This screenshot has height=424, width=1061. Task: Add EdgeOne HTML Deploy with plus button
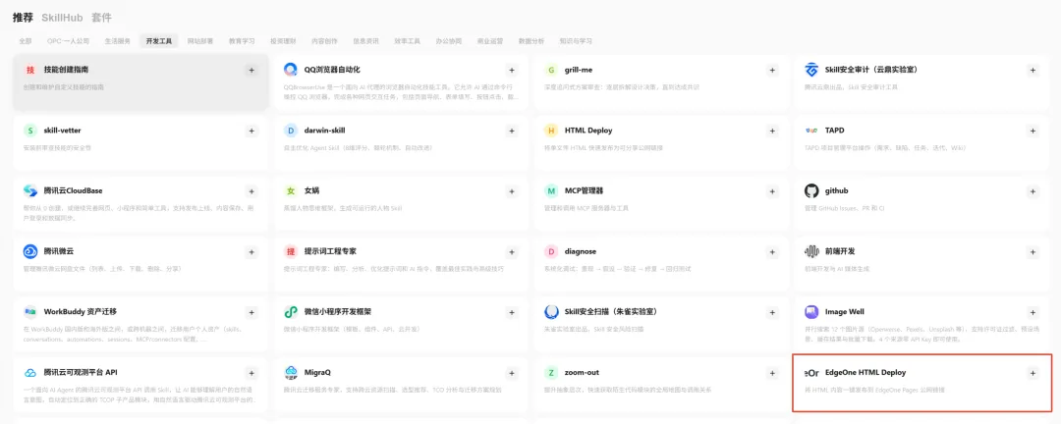[x=1033, y=373]
